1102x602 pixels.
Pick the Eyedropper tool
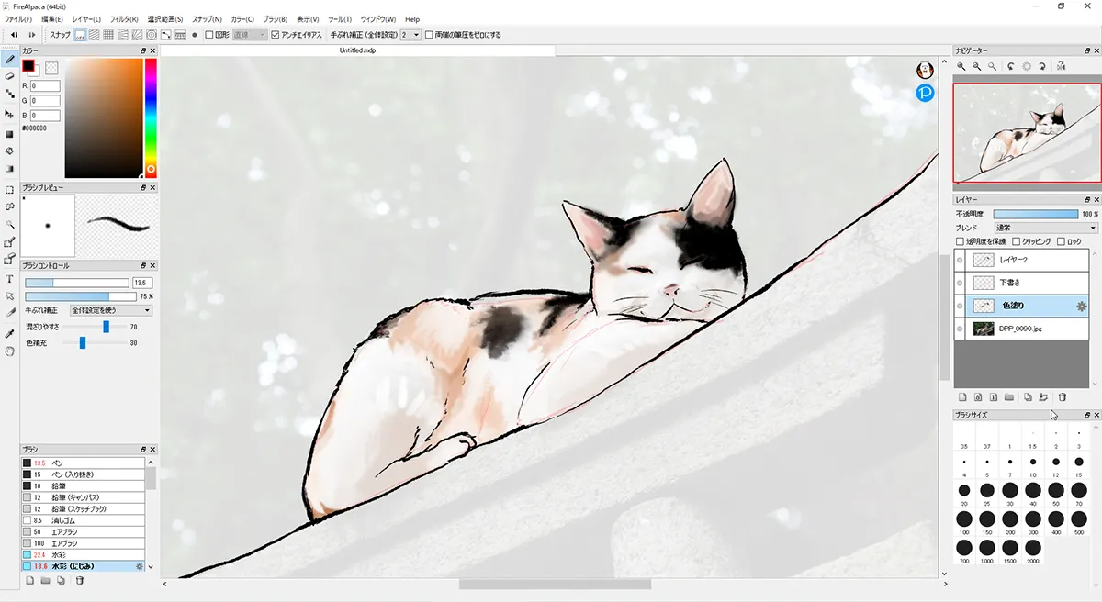[9, 333]
